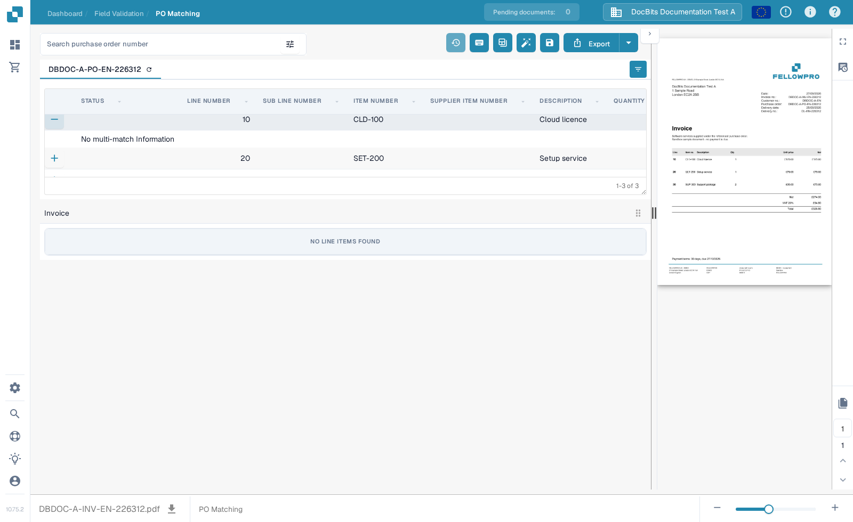This screenshot has width=853, height=522.
Task: Click the invoice document page preview
Action: pyautogui.click(x=744, y=161)
